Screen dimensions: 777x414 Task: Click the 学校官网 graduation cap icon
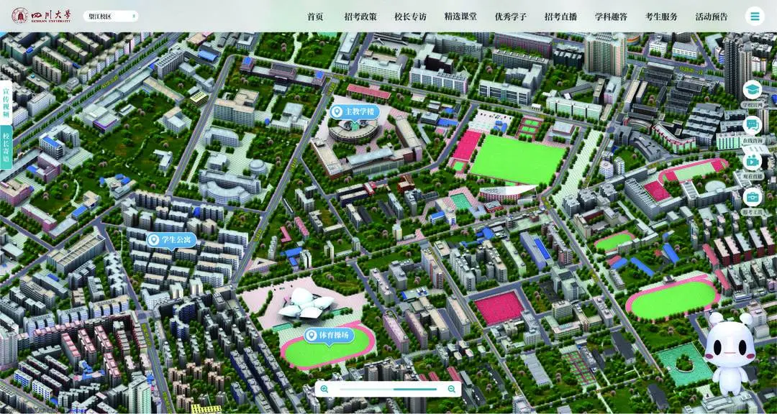click(x=752, y=90)
